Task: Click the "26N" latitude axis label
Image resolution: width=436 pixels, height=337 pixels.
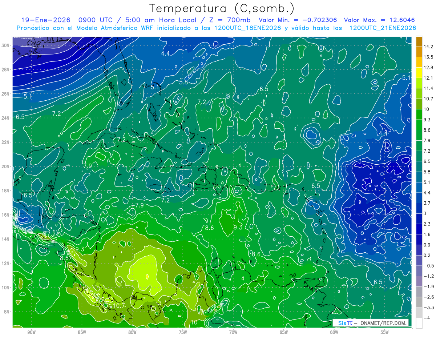Action: [6, 94]
